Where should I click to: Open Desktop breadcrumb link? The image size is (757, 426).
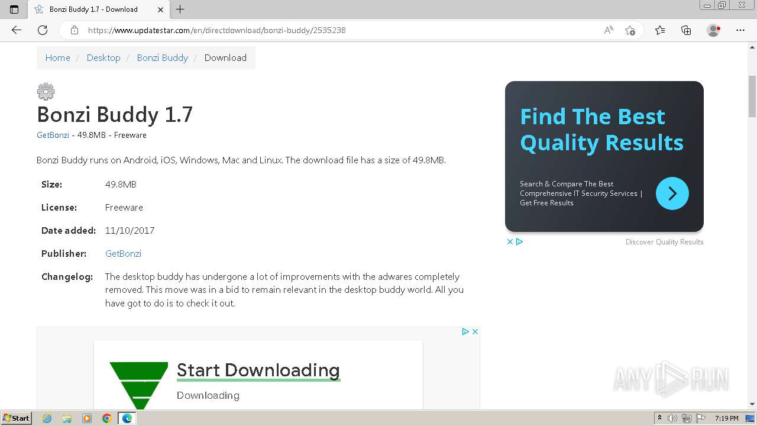103,57
